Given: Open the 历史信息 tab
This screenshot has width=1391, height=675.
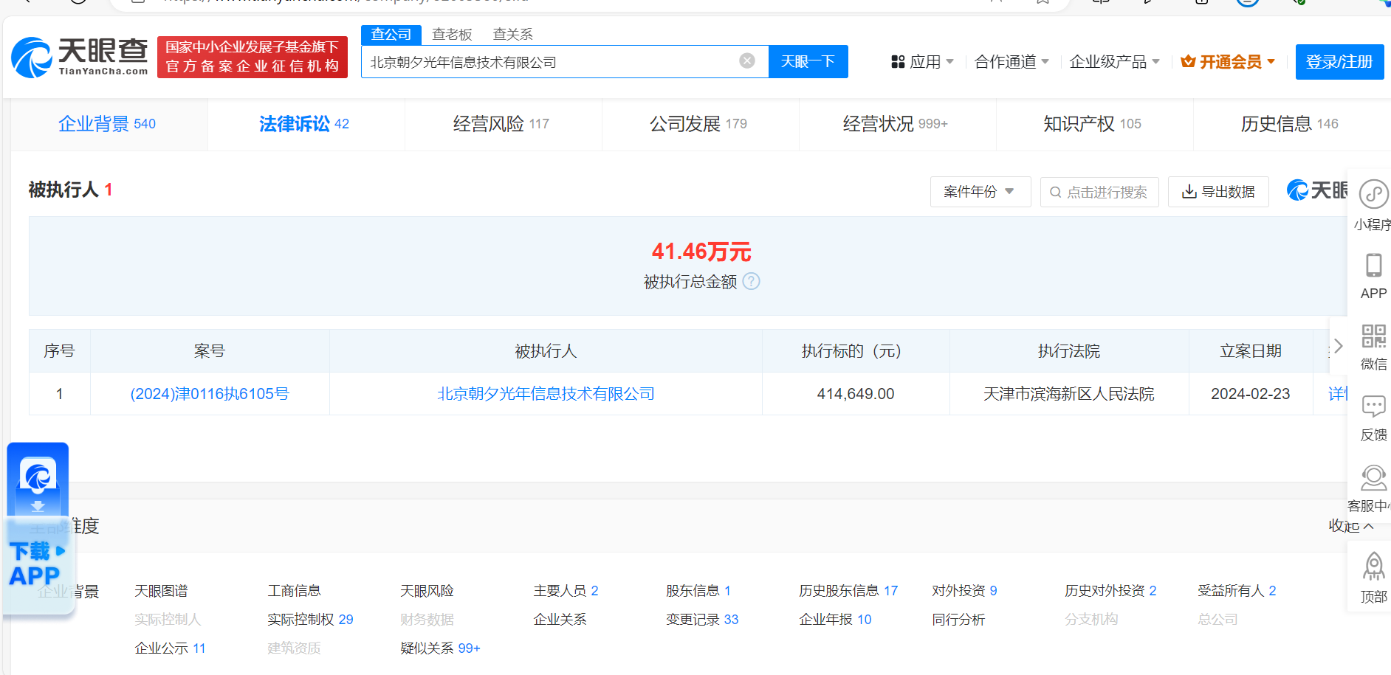Looking at the screenshot, I should [x=1291, y=124].
